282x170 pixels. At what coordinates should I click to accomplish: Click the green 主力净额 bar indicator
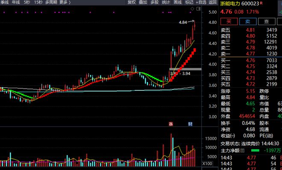pos(256,150)
